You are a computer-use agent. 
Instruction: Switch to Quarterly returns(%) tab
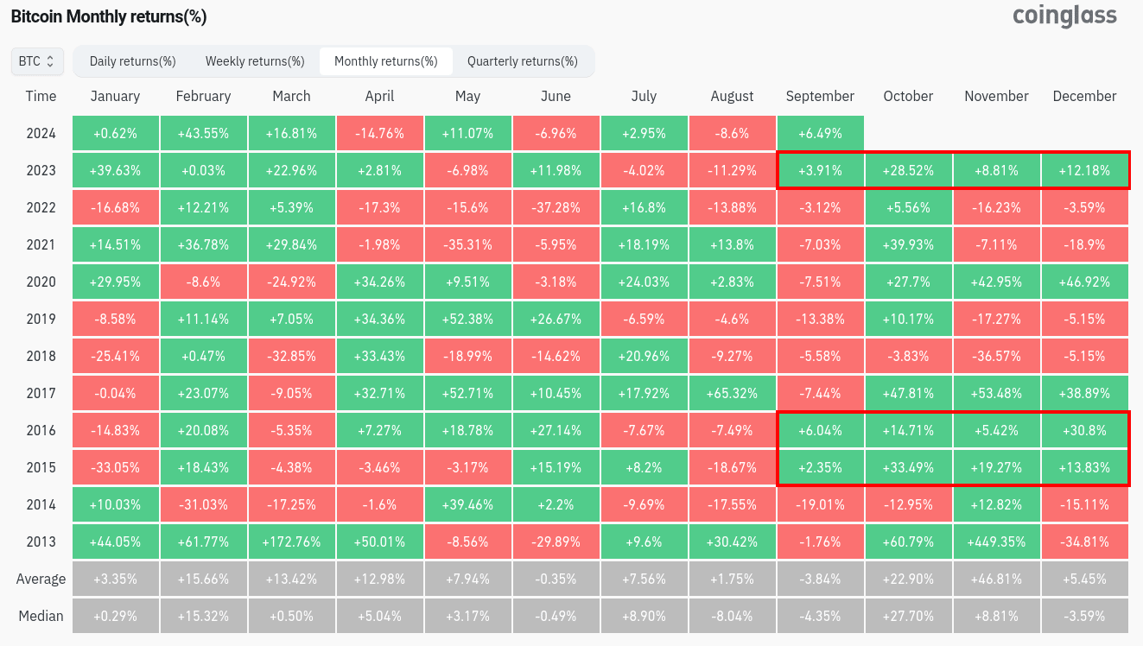coord(523,61)
